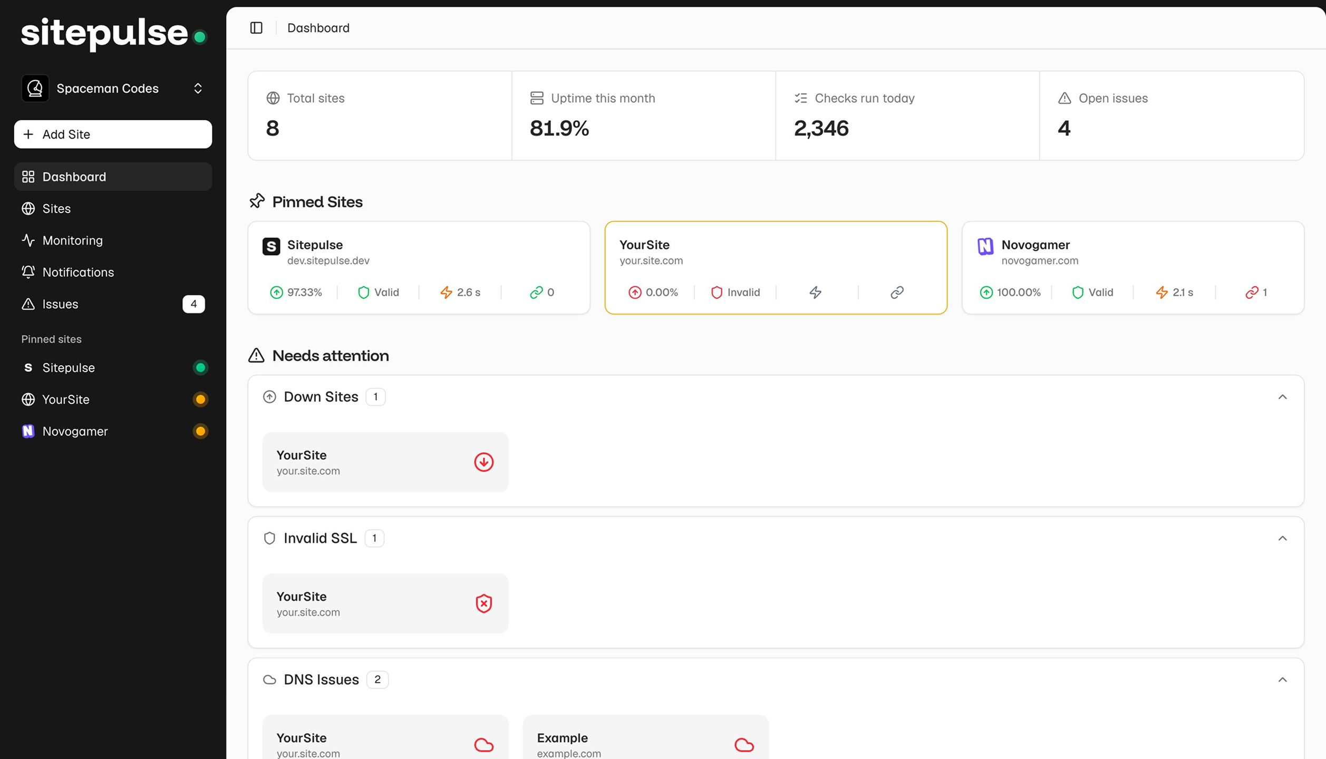Click the red cloud icon for Example
The width and height of the screenshot is (1326, 759).
click(744, 745)
